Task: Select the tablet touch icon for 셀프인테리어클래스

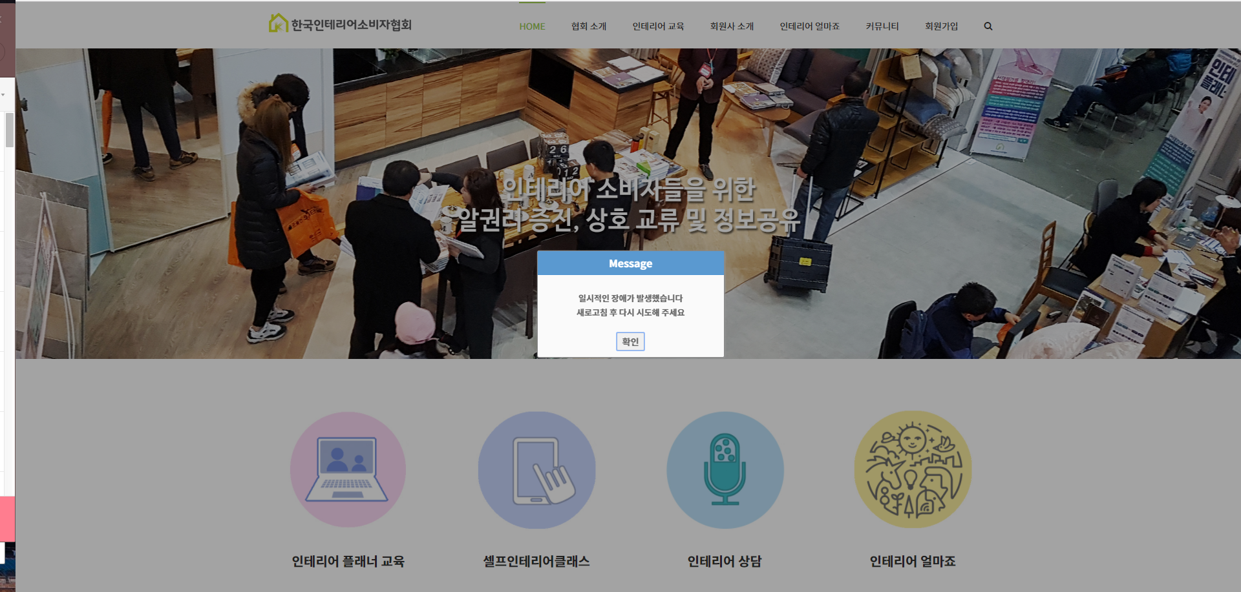Action: click(536, 469)
